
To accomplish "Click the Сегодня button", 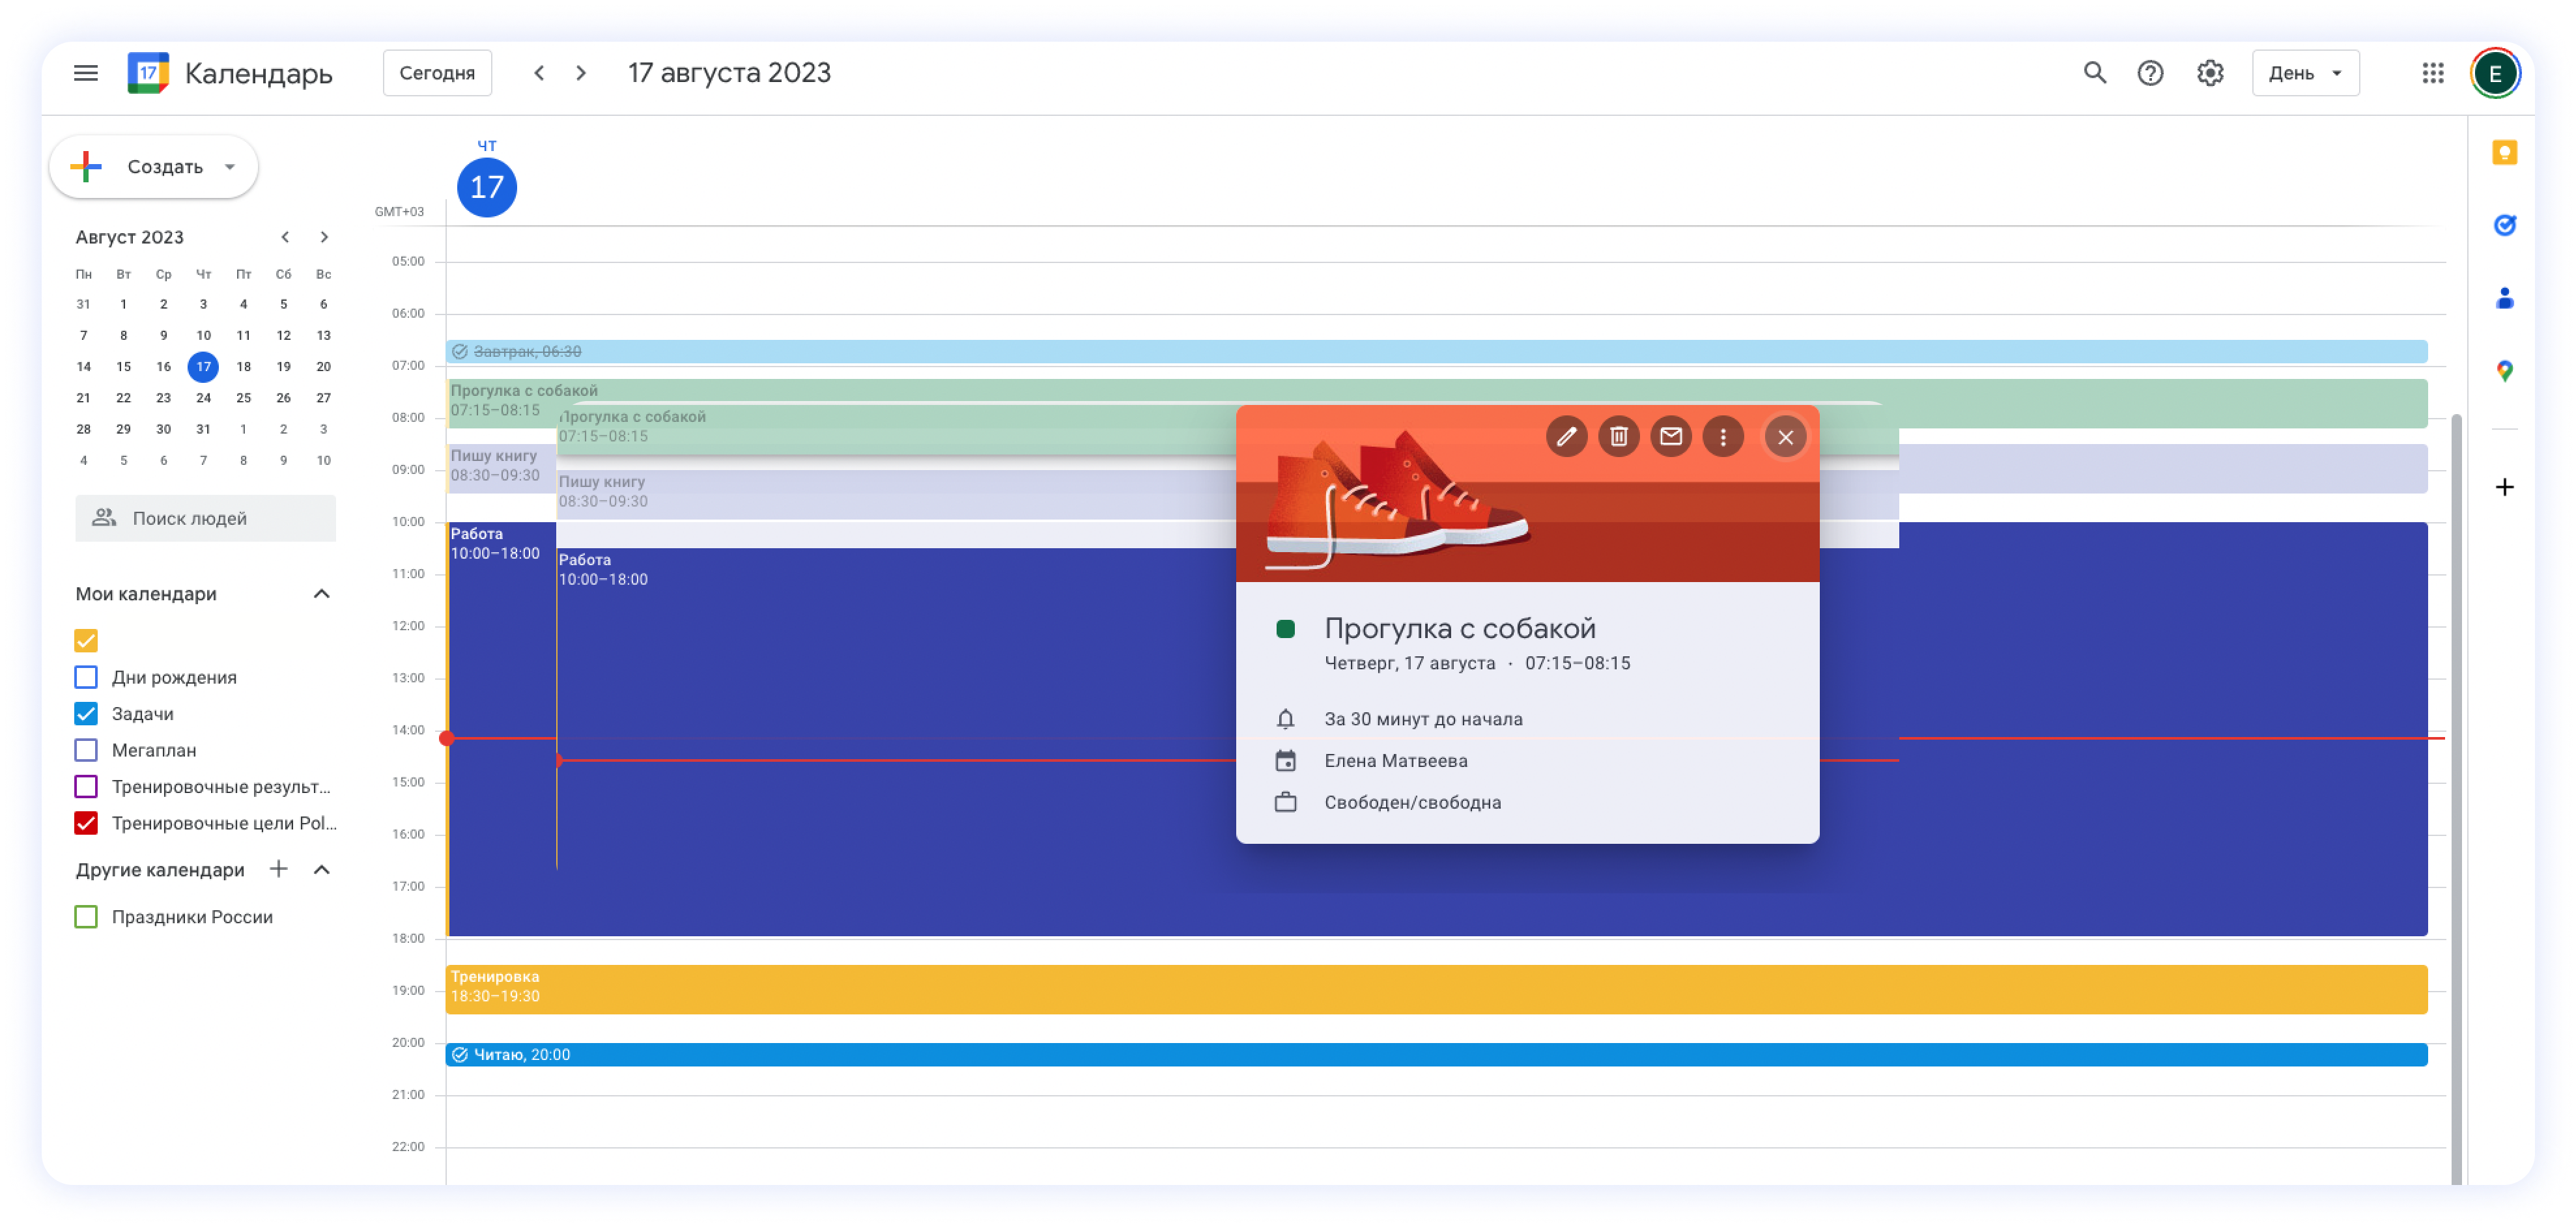I will point(437,73).
